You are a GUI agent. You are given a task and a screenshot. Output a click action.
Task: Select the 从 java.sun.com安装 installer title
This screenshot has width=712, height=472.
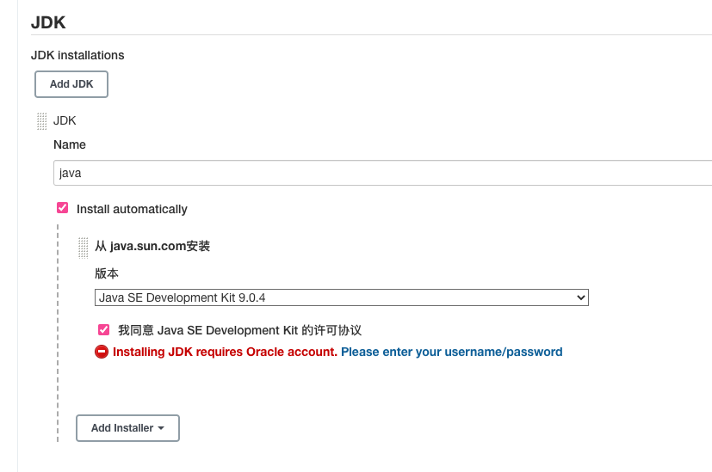152,246
